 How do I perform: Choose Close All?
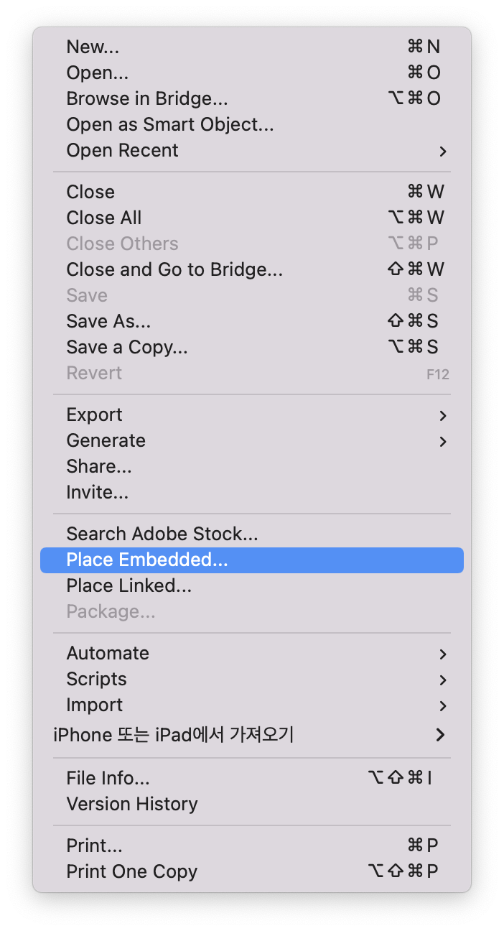tap(104, 218)
